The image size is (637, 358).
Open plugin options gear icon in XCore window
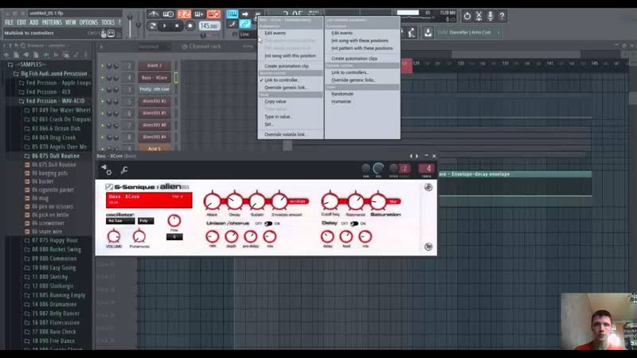pyautogui.click(x=107, y=170)
